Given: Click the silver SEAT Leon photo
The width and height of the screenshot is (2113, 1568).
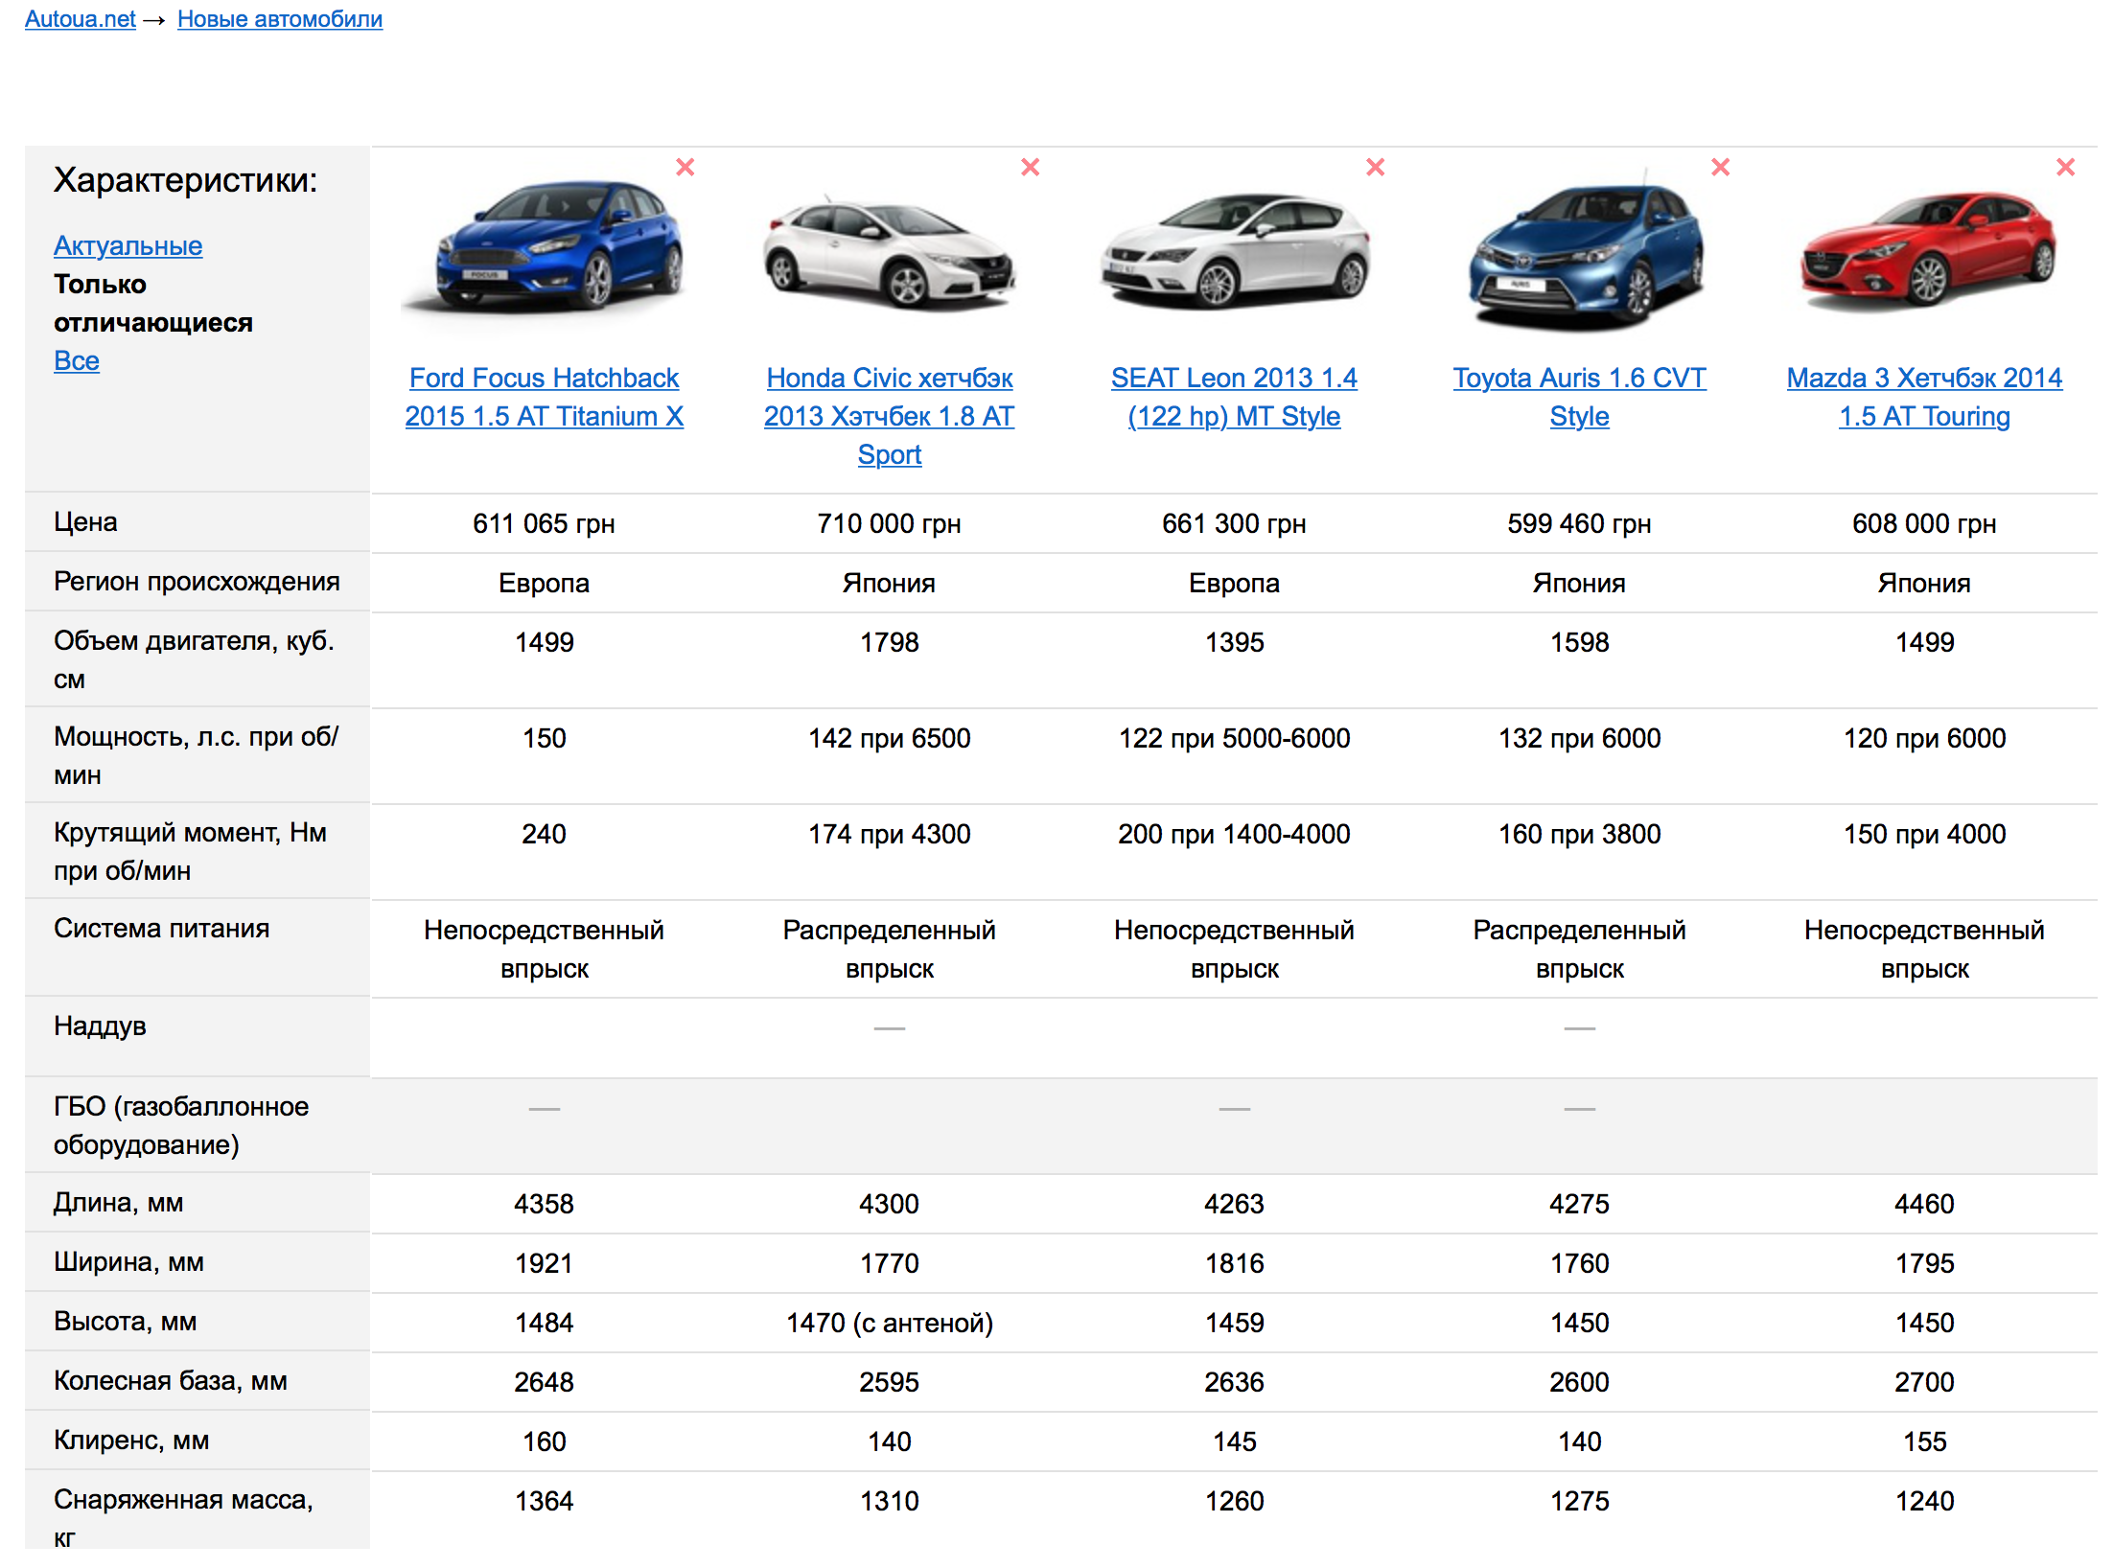Looking at the screenshot, I should coord(1235,249).
